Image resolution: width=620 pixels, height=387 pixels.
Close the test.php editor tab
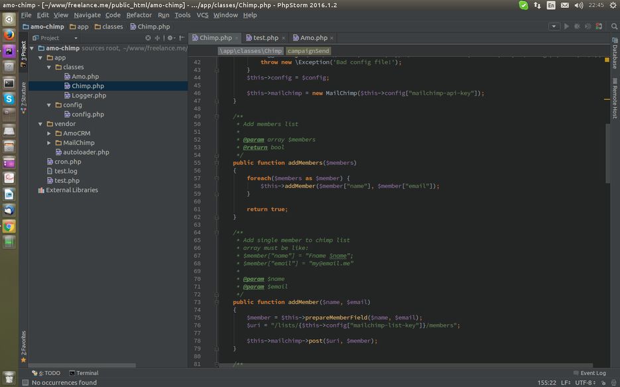284,38
